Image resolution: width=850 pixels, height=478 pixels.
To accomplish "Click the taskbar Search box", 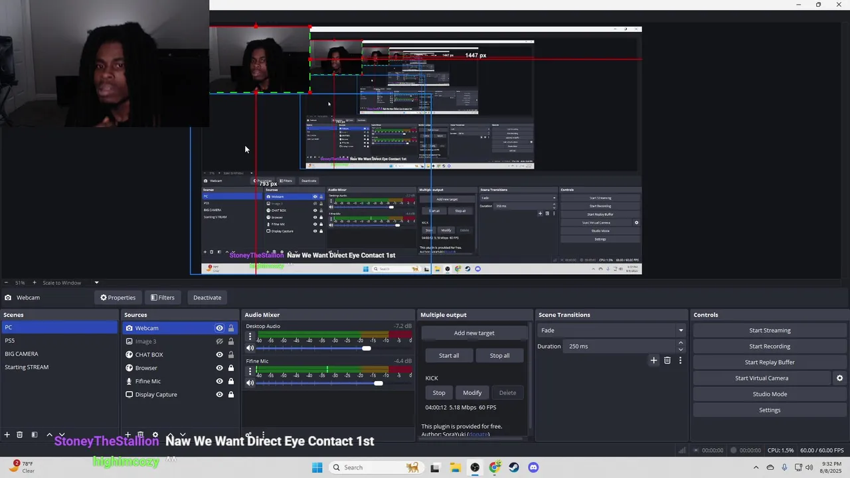I will point(377,467).
